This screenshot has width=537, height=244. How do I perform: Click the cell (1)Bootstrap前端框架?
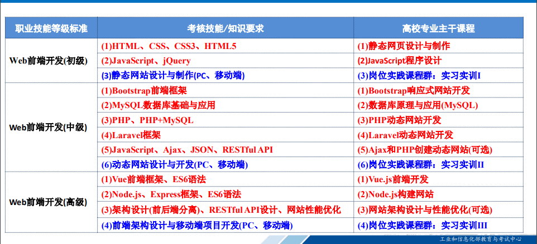pos(226,90)
